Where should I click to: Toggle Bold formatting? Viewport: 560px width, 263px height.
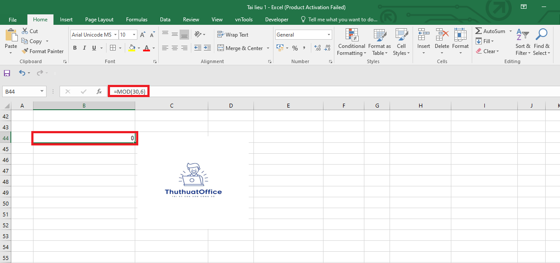point(75,48)
